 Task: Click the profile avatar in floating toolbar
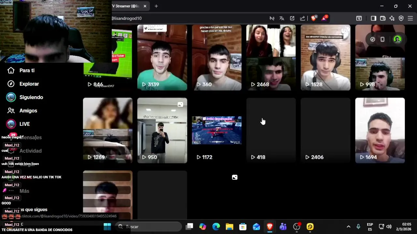click(397, 39)
